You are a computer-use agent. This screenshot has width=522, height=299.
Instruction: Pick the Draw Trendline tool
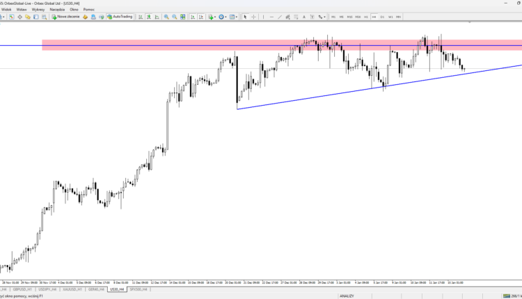tap(279, 17)
